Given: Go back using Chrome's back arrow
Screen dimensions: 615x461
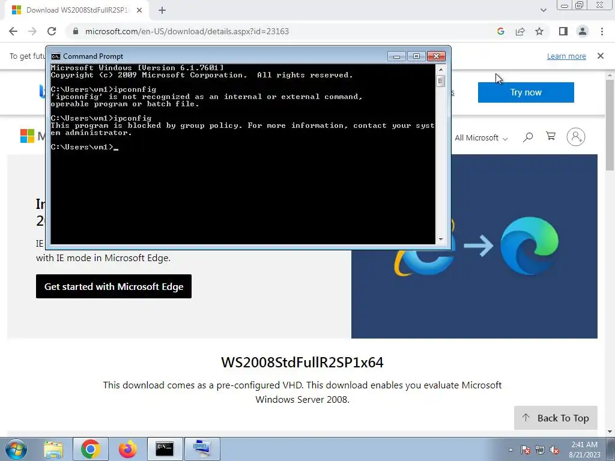Looking at the screenshot, I should pyautogui.click(x=13, y=31).
